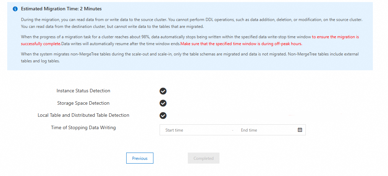This screenshot has height=176, width=388.
Task: Select the Instance Status Detection label
Action: (x=83, y=91)
